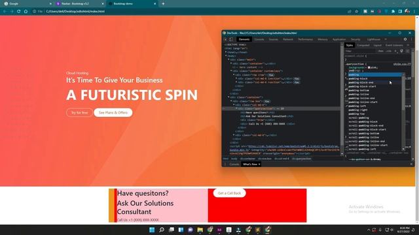Click the Get a Call Back button

tap(229, 193)
